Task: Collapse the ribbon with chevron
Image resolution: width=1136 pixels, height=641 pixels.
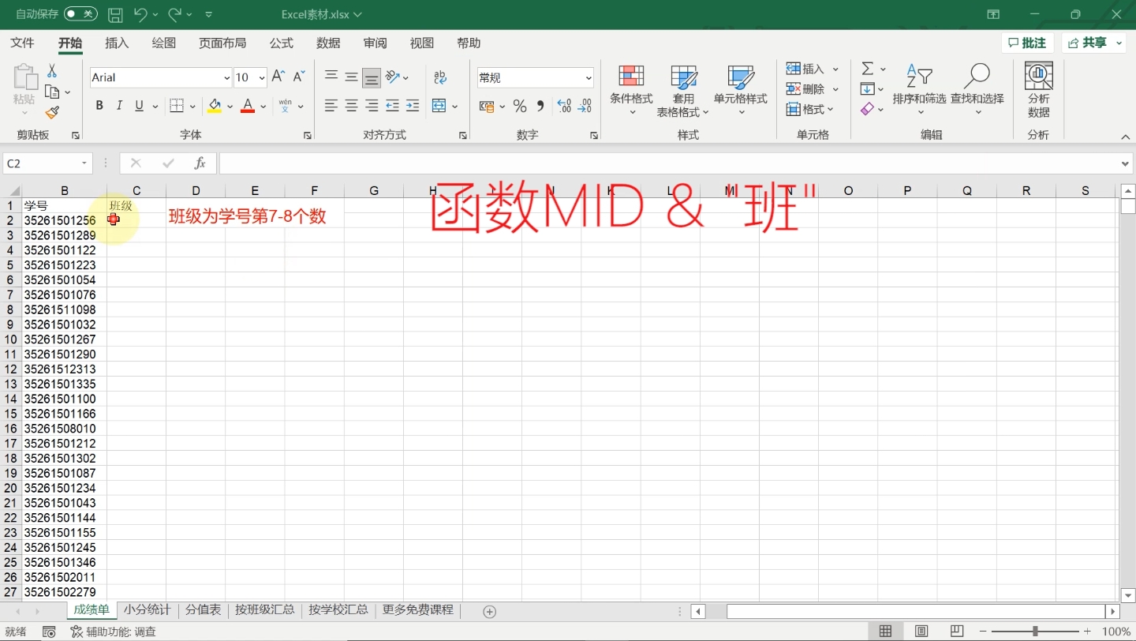Action: pyautogui.click(x=1126, y=137)
